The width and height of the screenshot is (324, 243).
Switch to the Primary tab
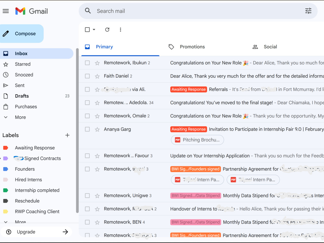(120, 47)
